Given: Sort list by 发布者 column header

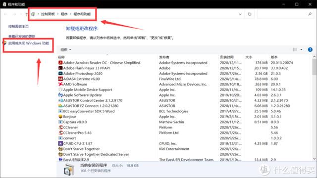Looking at the screenshot, I should [x=164, y=57].
